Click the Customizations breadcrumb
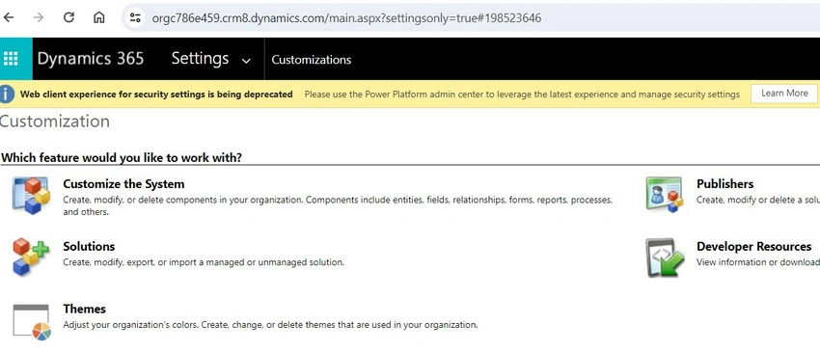The width and height of the screenshot is (820, 352). click(x=312, y=60)
